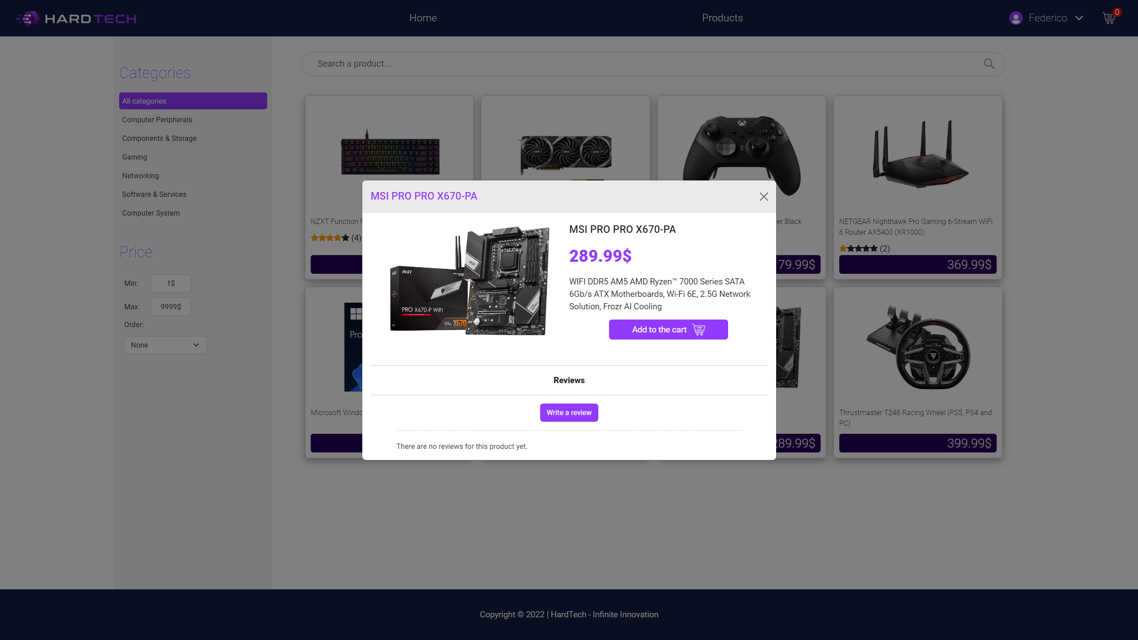The width and height of the screenshot is (1138, 640).
Task: Open the MSI graphics card image
Action: [565, 156]
